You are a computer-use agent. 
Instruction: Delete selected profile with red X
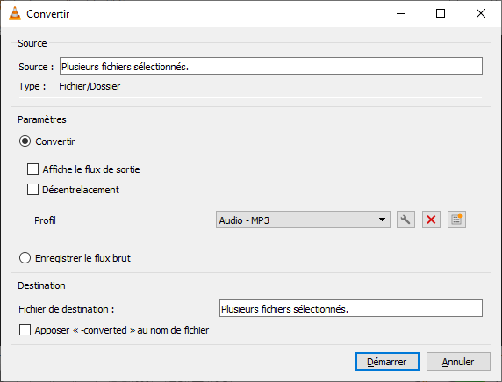(x=431, y=220)
